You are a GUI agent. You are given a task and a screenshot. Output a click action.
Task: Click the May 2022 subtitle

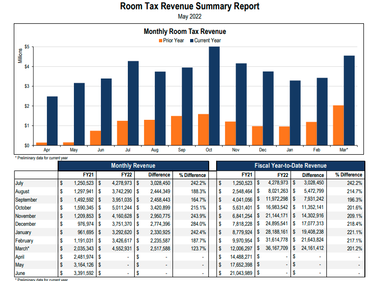(190, 17)
